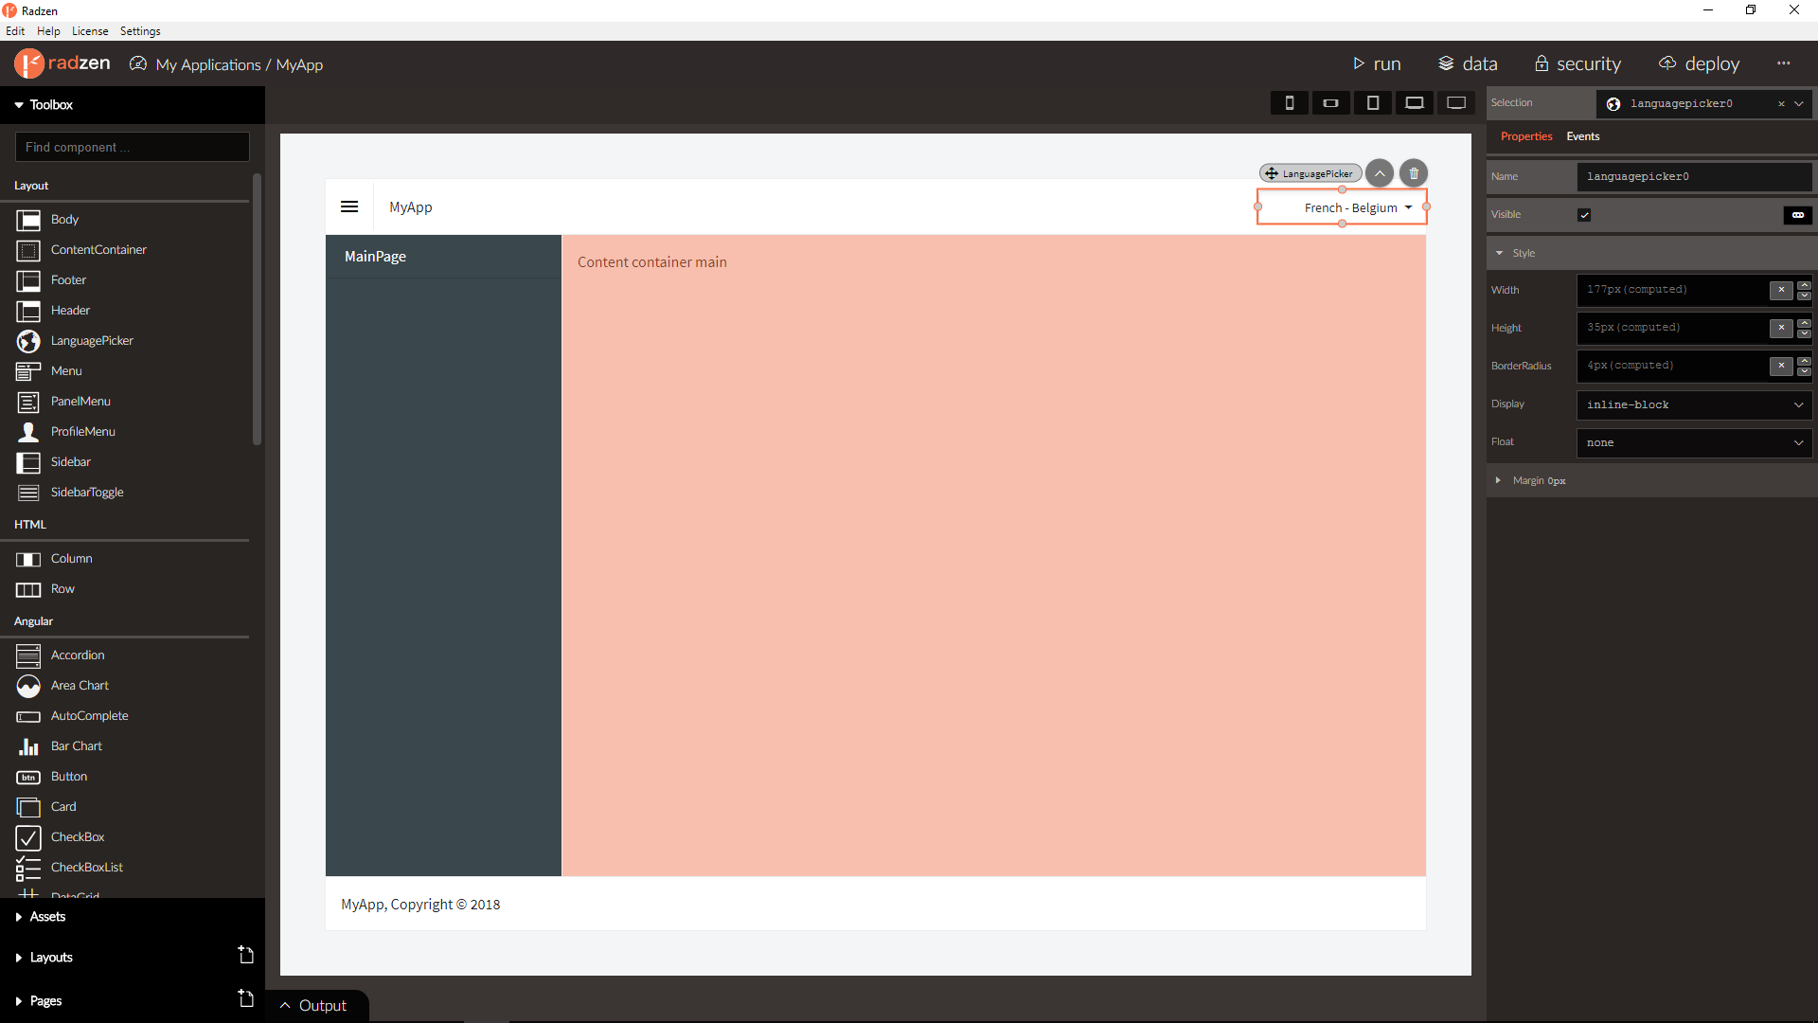
Task: Click the deploy button
Action: 1700,63
